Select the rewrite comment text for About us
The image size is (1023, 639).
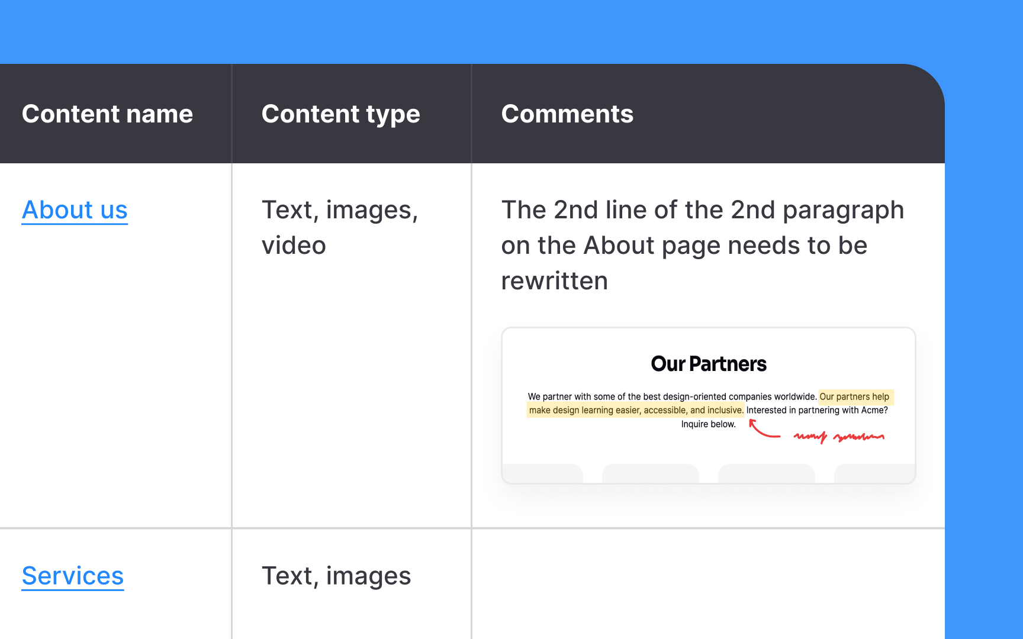click(x=702, y=245)
